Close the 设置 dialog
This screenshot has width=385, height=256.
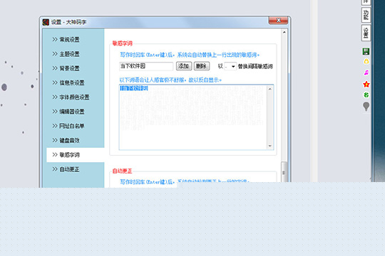278,21
